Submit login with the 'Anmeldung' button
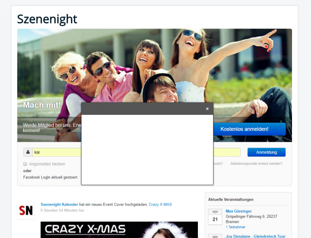 tap(266, 152)
